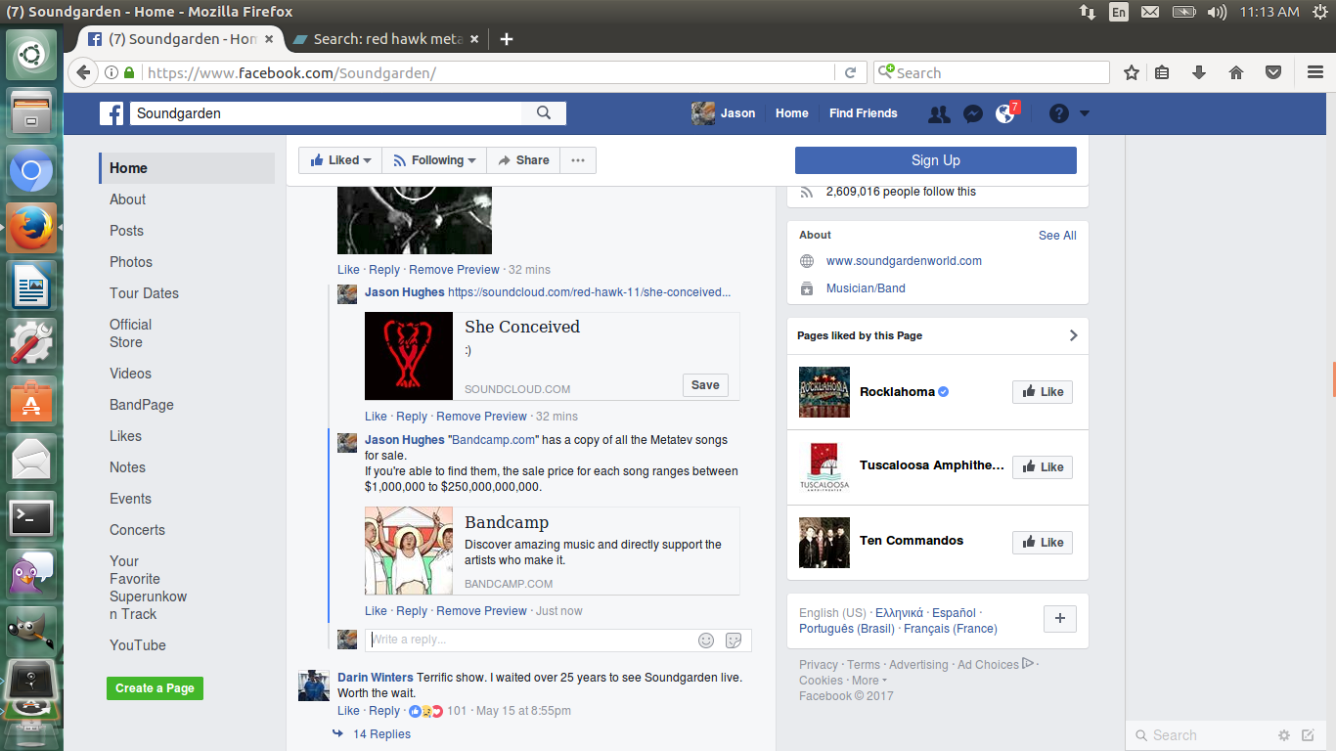Image resolution: width=1336 pixels, height=751 pixels.
Task: Expand the account settings dropdown arrow
Action: 1084,113
